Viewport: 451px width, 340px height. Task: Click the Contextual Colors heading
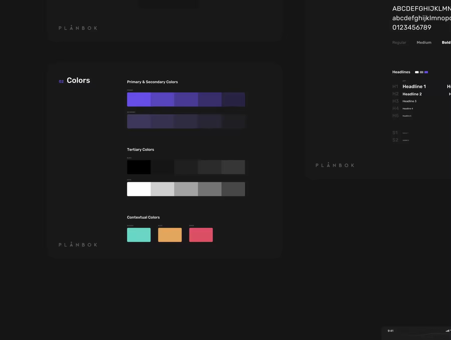pos(143,217)
